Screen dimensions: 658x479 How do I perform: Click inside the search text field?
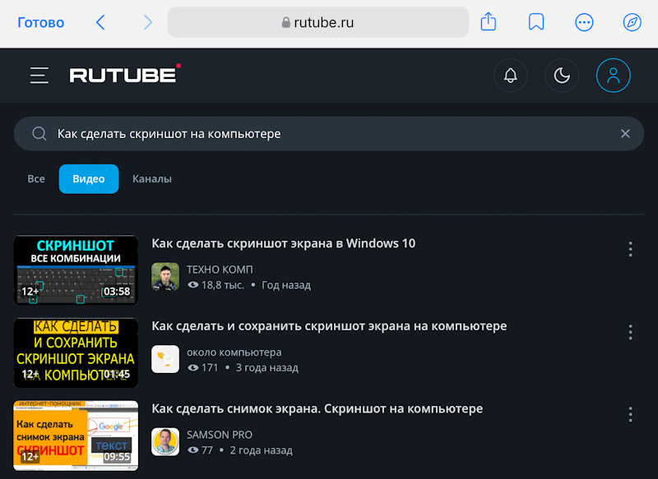(x=329, y=134)
